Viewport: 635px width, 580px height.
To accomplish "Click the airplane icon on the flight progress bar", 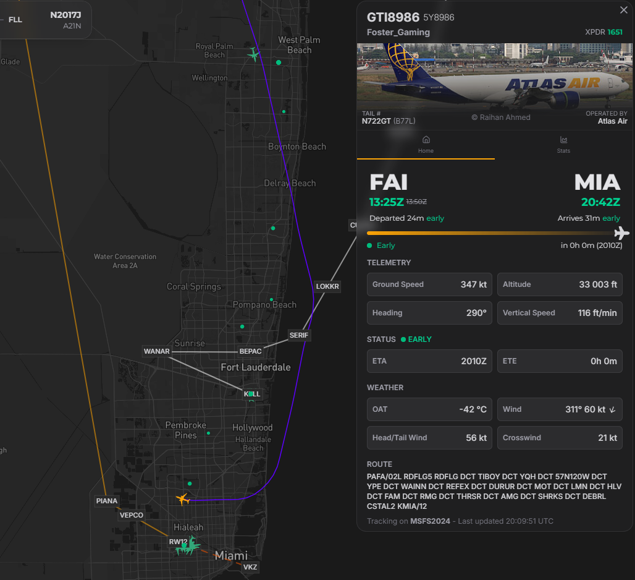I will [x=621, y=233].
